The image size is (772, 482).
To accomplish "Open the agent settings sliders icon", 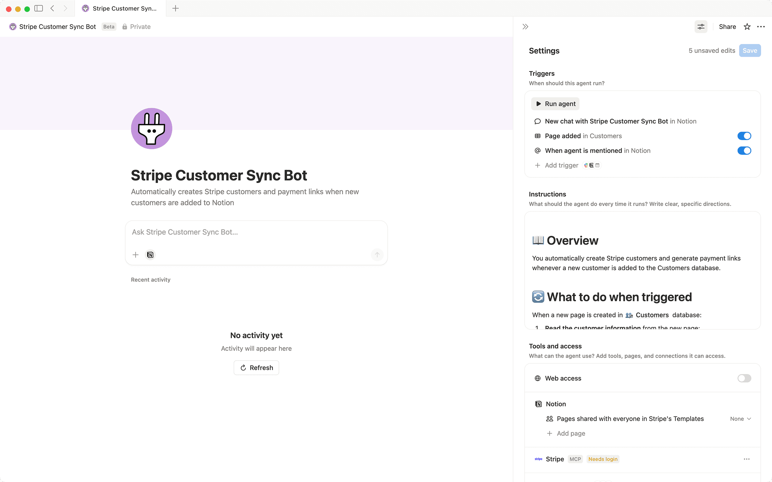I will [701, 26].
